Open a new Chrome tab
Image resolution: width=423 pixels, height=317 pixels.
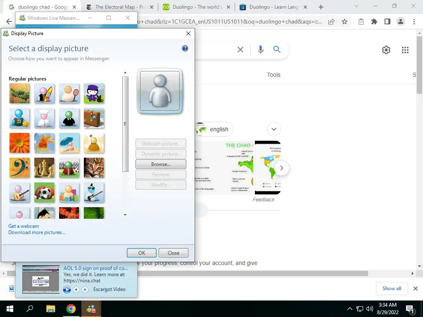[321, 7]
